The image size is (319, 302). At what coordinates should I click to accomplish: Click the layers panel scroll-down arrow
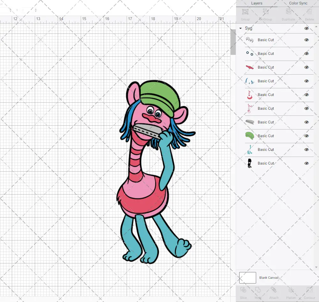(316, 267)
